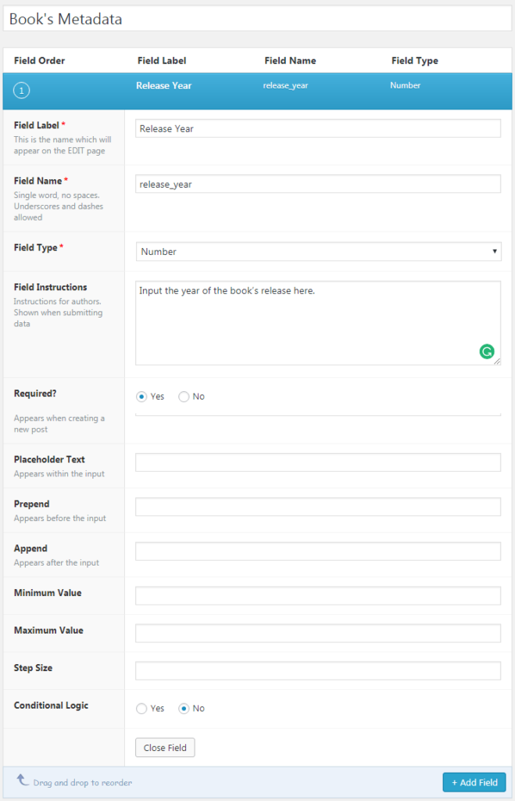Enable Conditional Logic with Yes radio

141,709
